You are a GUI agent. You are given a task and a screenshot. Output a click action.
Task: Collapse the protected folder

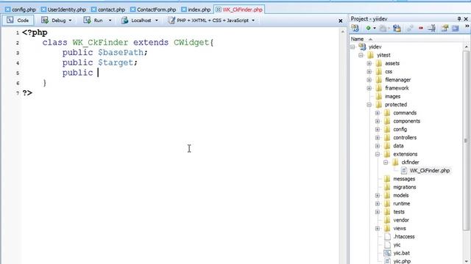click(x=369, y=105)
